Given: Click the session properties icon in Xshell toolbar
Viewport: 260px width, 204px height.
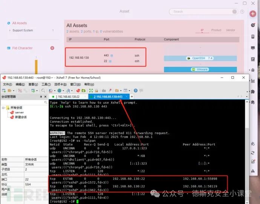Looking at the screenshot, I should point(33,90).
